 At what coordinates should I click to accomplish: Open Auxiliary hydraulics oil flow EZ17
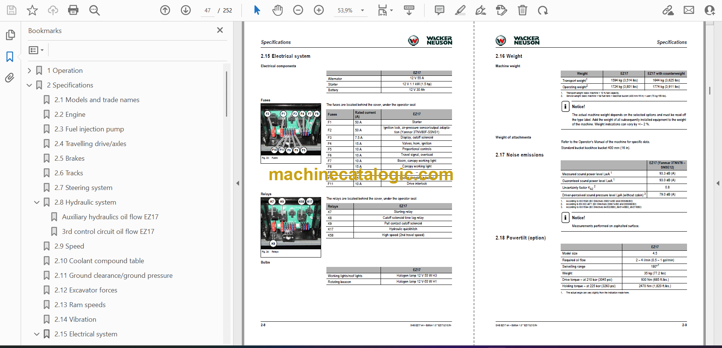[110, 217]
